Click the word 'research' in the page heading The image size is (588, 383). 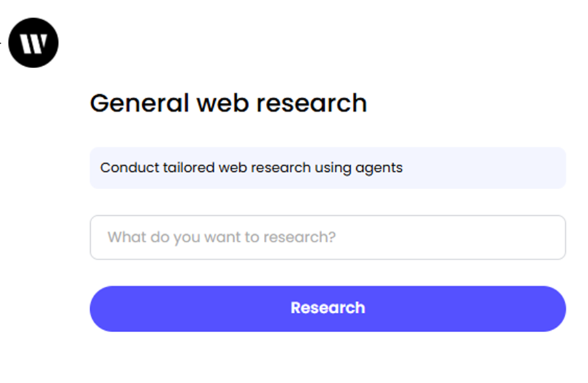click(x=311, y=103)
